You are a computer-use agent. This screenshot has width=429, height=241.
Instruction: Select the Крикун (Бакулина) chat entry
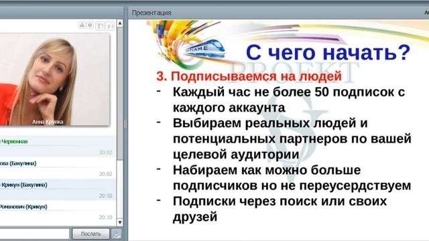tap(58, 190)
